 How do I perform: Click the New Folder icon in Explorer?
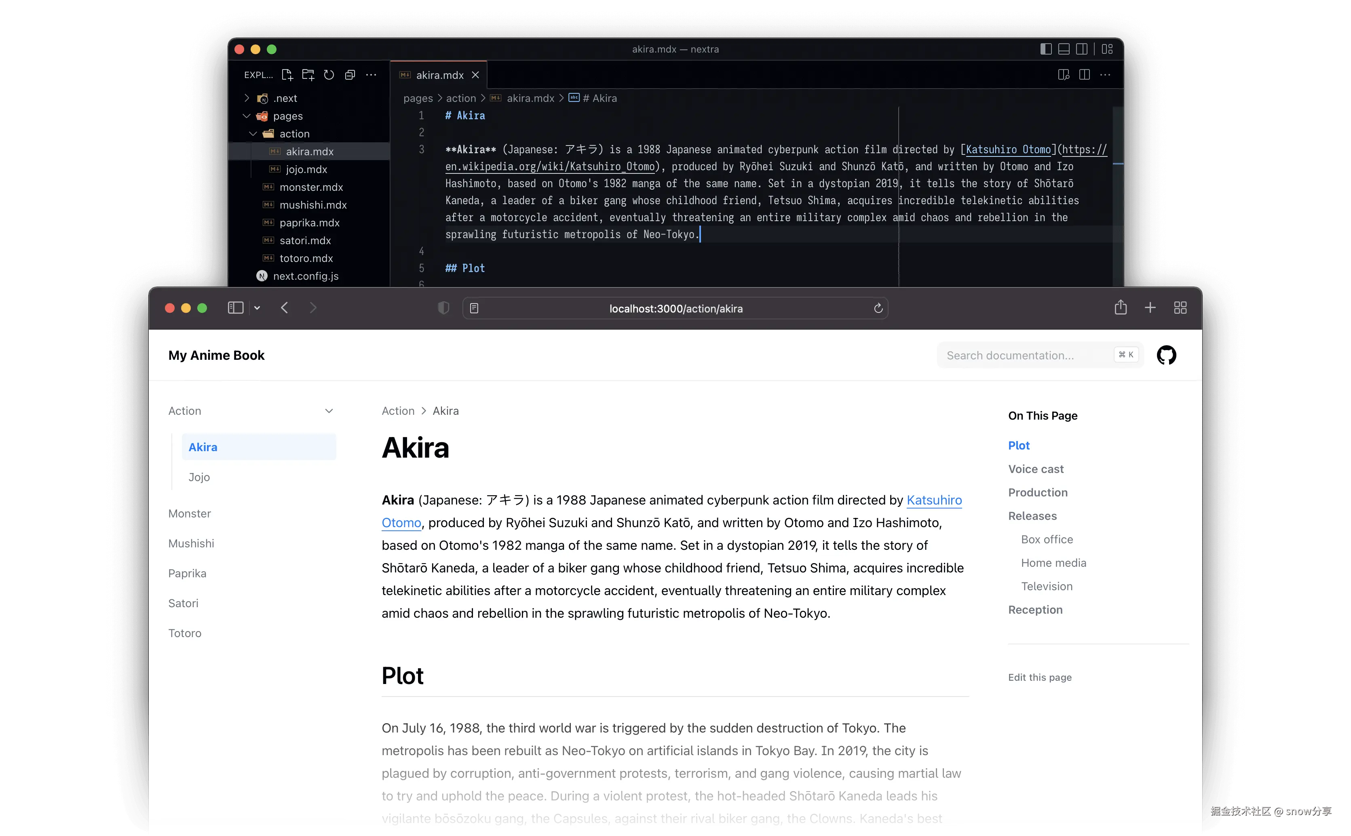(x=308, y=75)
